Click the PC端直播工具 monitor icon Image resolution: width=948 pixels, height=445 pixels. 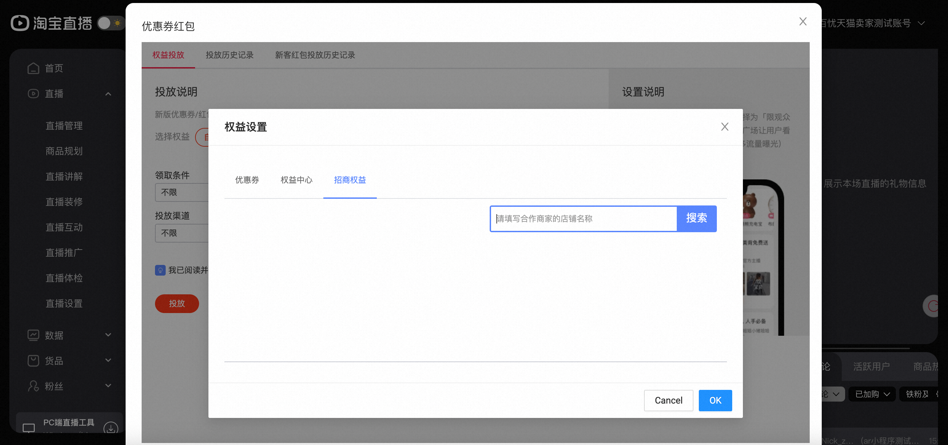pyautogui.click(x=29, y=428)
